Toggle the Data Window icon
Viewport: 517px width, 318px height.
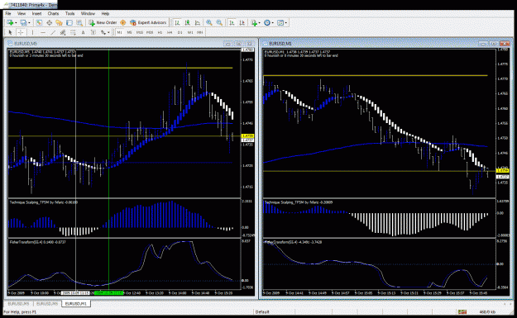49,23
